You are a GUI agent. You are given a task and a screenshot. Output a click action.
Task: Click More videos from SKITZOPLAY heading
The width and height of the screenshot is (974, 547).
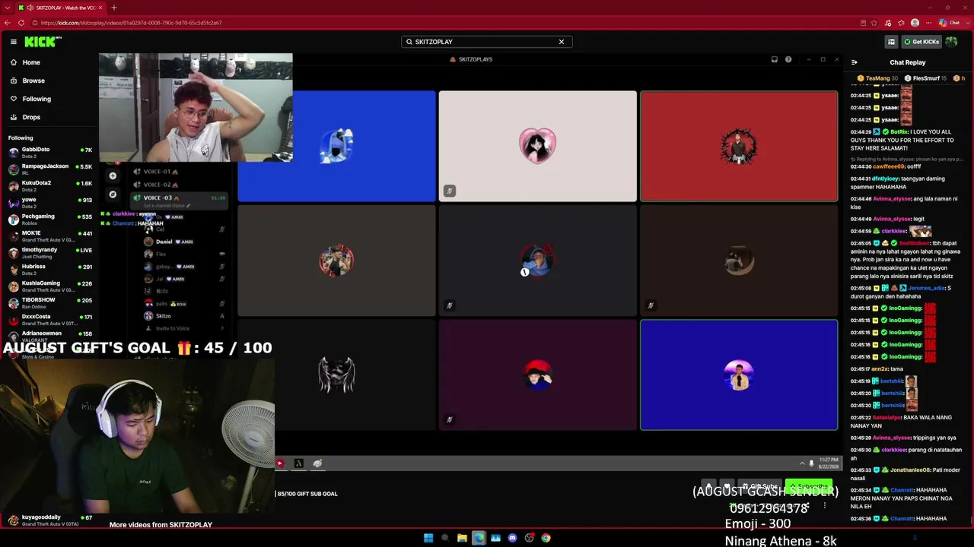(161, 525)
